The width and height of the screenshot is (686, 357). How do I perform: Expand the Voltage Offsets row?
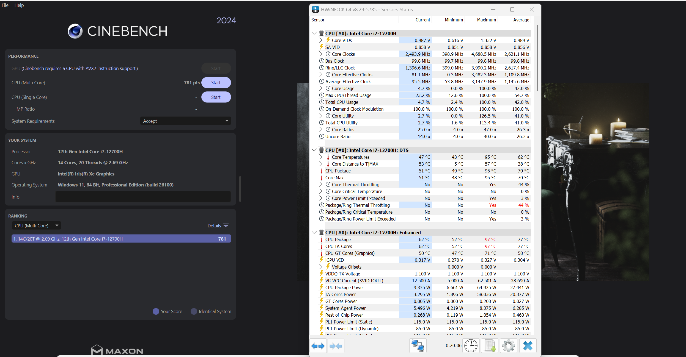click(x=321, y=267)
